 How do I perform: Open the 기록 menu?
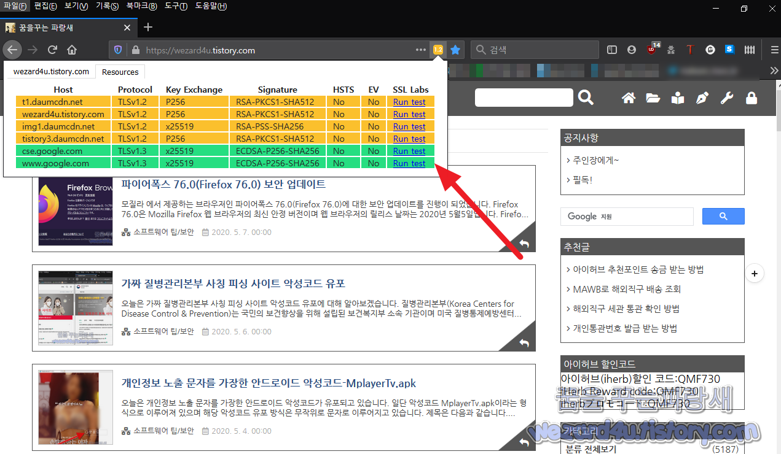click(x=107, y=6)
